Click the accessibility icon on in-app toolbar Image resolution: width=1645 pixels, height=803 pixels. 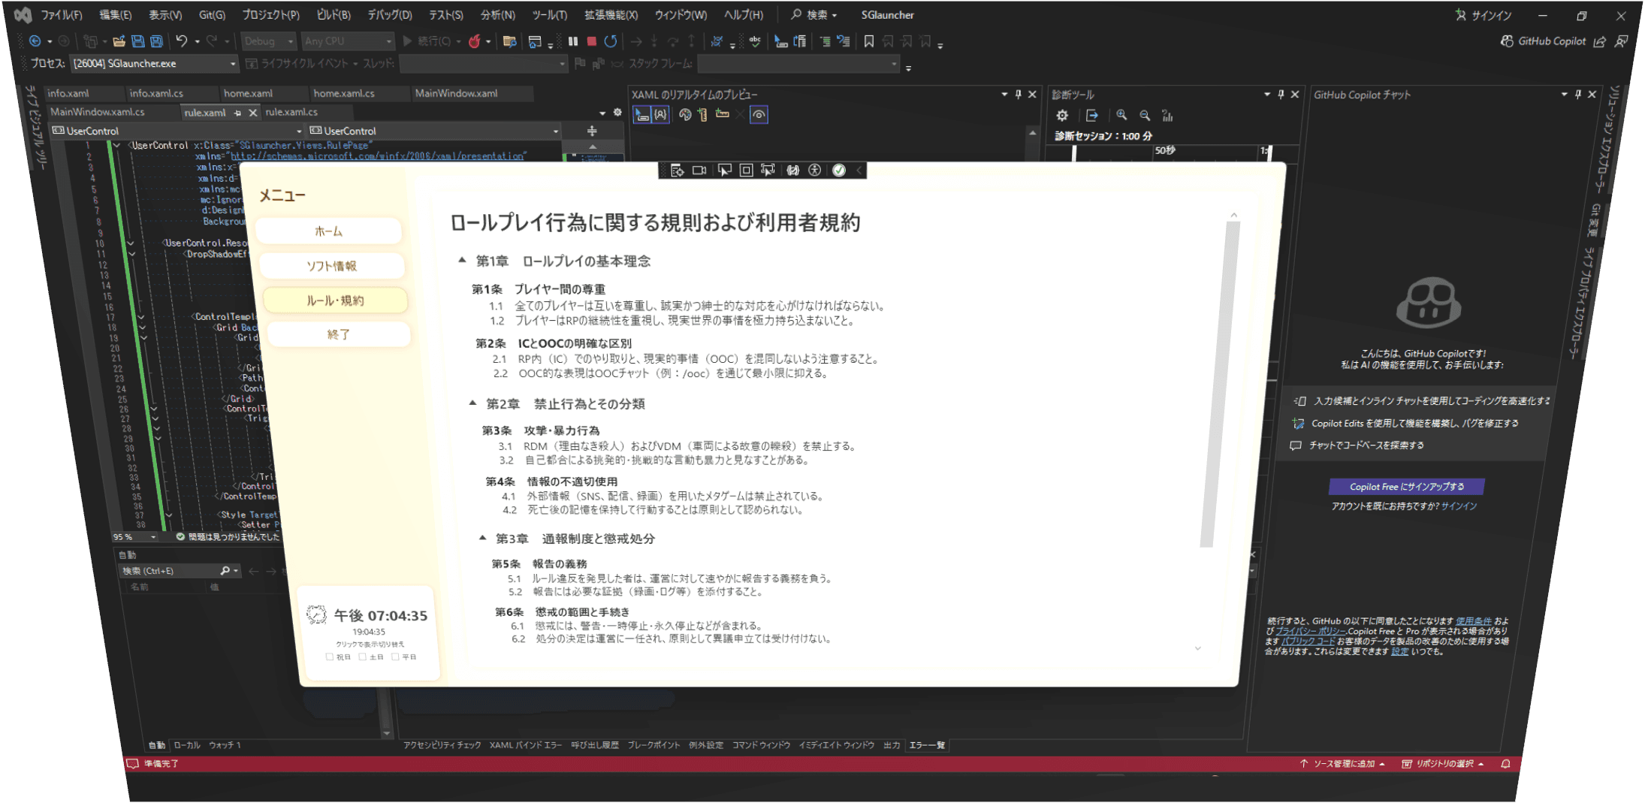815,171
